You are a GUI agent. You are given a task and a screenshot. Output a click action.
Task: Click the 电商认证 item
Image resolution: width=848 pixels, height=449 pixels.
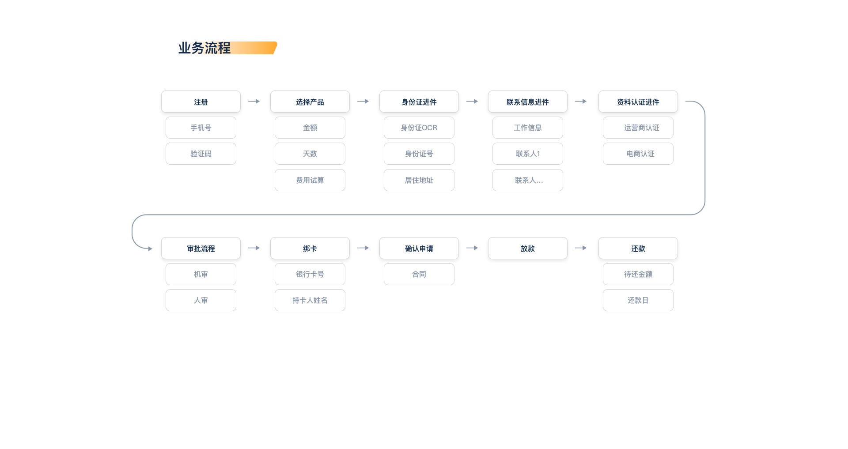pos(638,154)
